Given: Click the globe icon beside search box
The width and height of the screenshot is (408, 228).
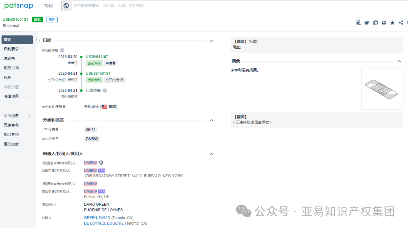Looking at the screenshot, I should pos(66,5).
